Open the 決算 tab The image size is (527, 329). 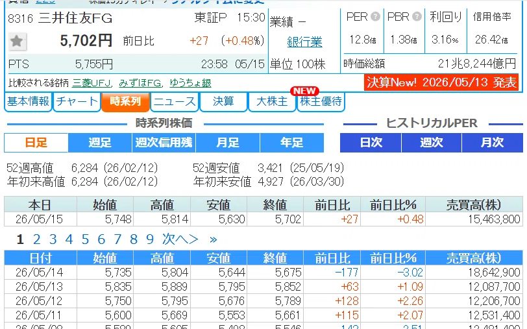pos(223,101)
